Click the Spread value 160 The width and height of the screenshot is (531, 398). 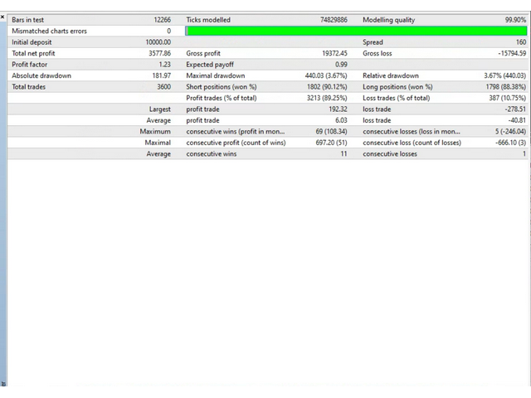tap(520, 41)
